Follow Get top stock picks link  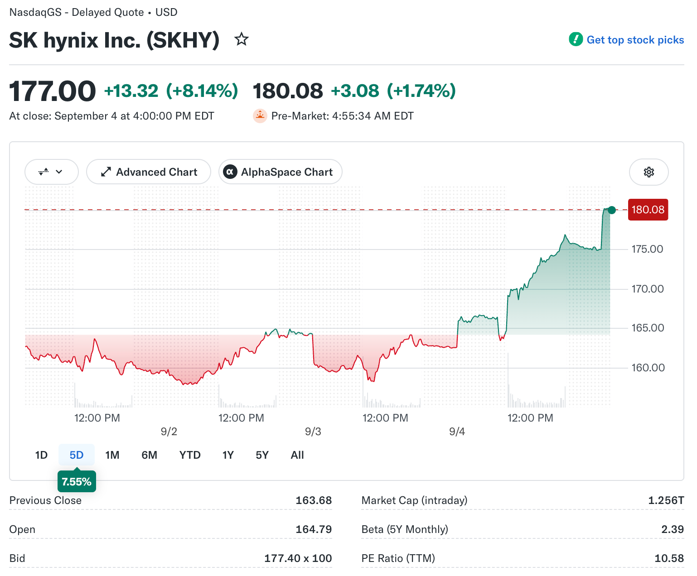(x=635, y=40)
